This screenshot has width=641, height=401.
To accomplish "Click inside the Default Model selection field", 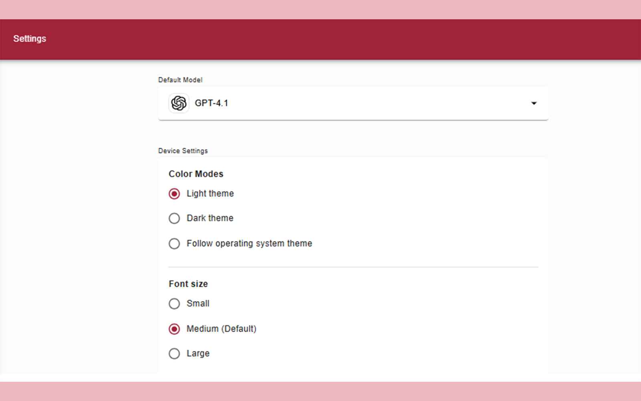I will [353, 103].
